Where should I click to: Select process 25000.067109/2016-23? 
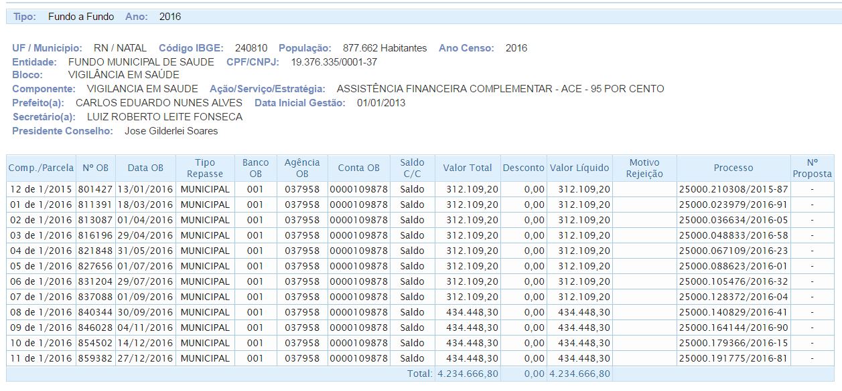point(733,251)
